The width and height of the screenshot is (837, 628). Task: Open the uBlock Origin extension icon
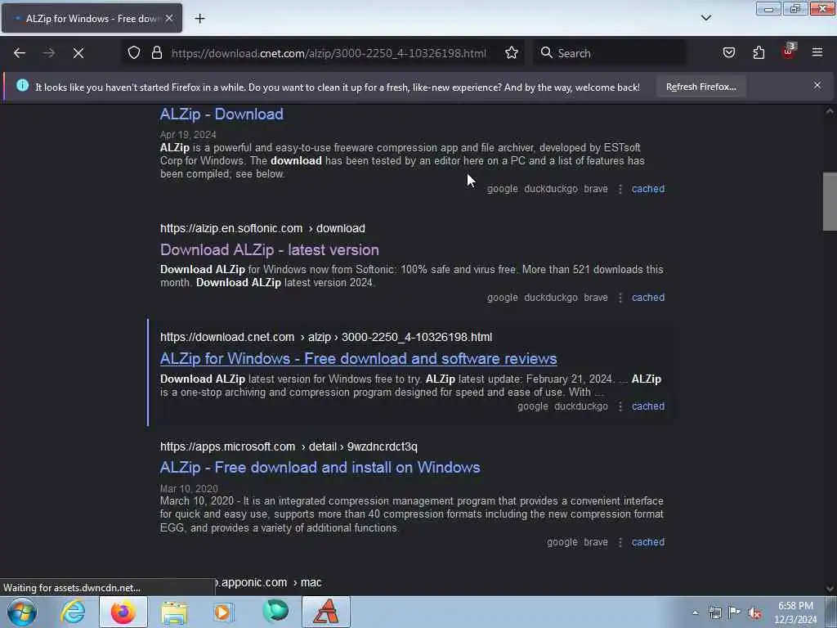pyautogui.click(x=789, y=52)
